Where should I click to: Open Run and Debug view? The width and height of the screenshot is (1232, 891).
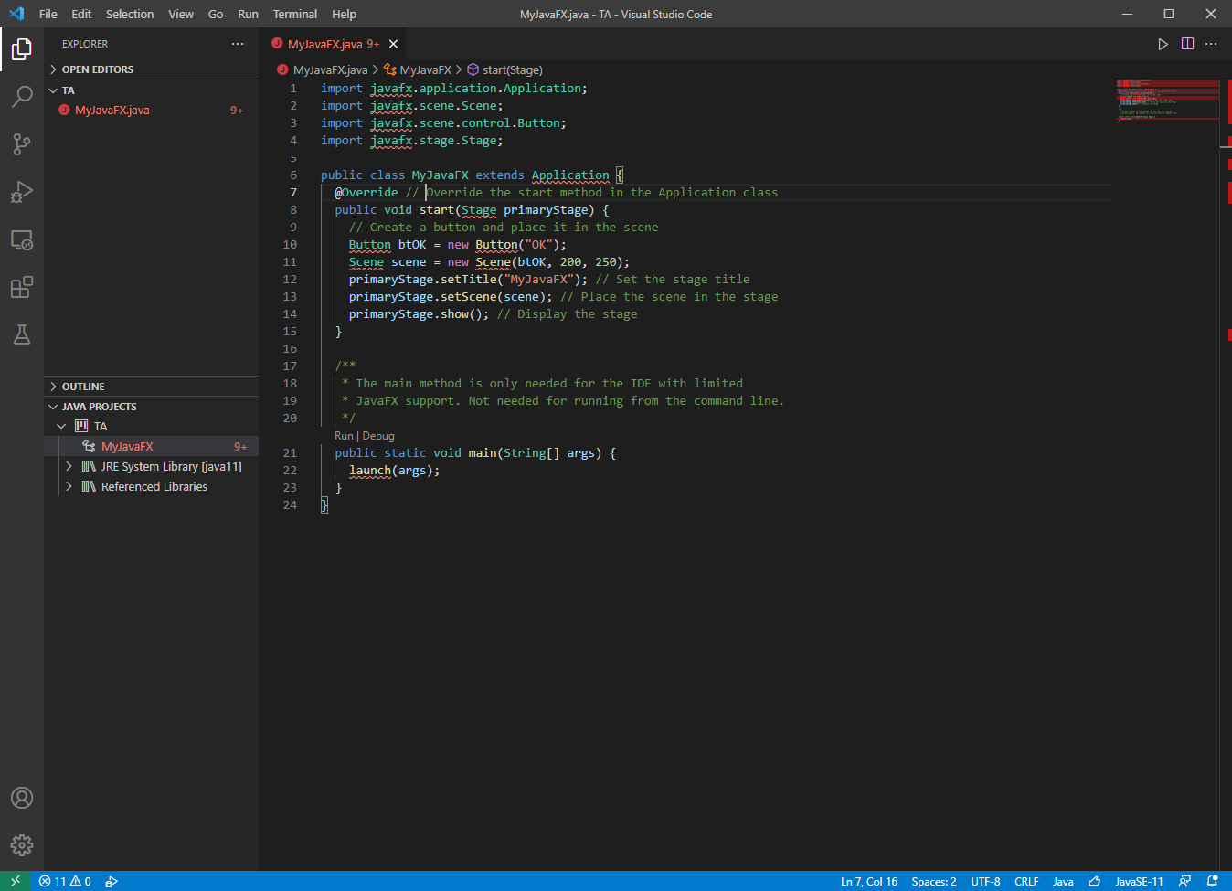click(22, 191)
